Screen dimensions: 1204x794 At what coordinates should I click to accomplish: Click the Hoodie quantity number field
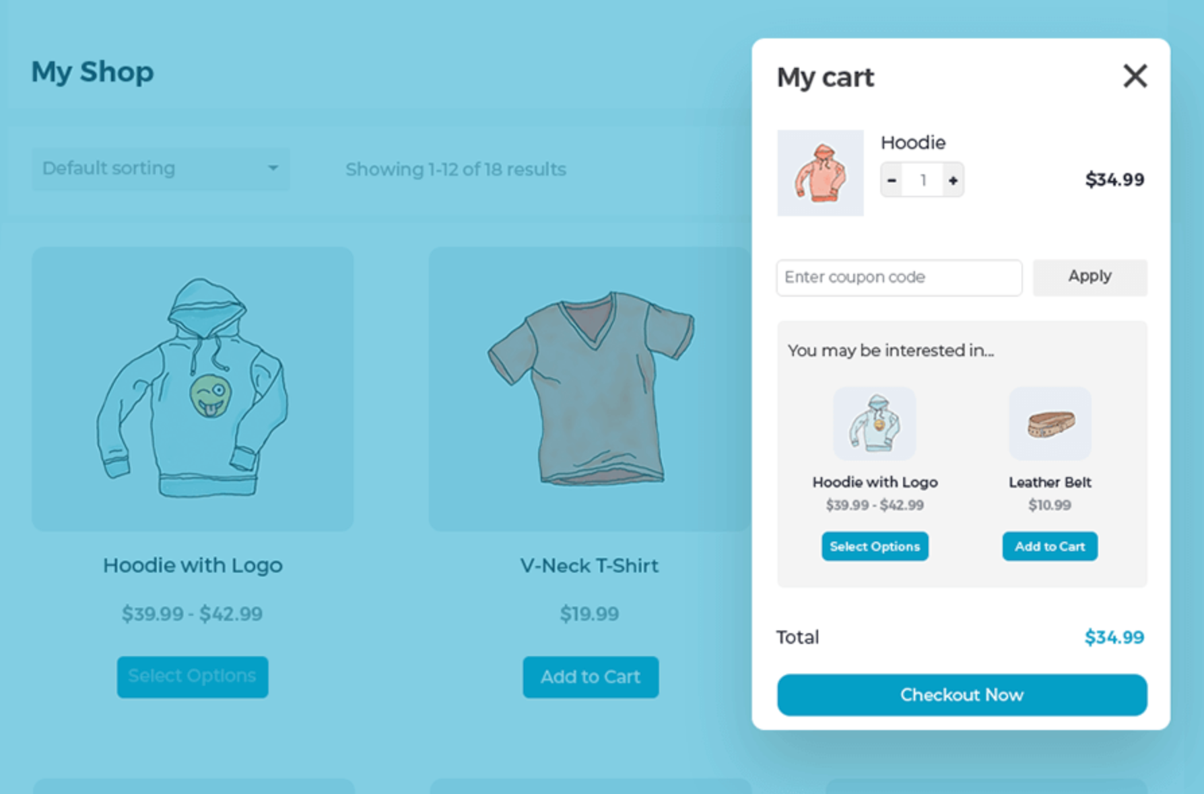[923, 180]
